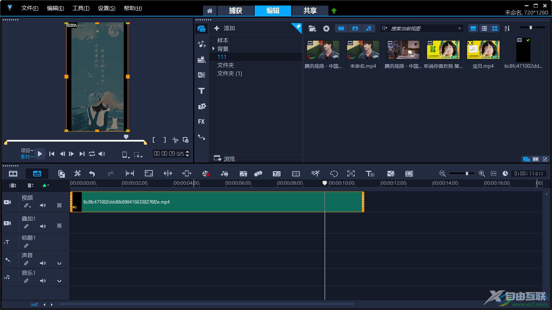The height and width of the screenshot is (310, 552).
Task: Mute the 音乐1 music track
Action: [x=43, y=281]
